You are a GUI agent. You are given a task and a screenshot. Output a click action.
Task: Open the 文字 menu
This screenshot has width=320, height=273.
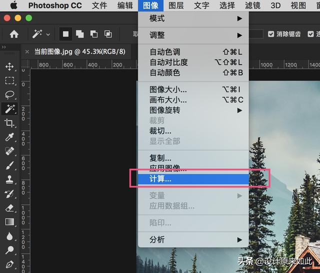pyautogui.click(x=201, y=6)
